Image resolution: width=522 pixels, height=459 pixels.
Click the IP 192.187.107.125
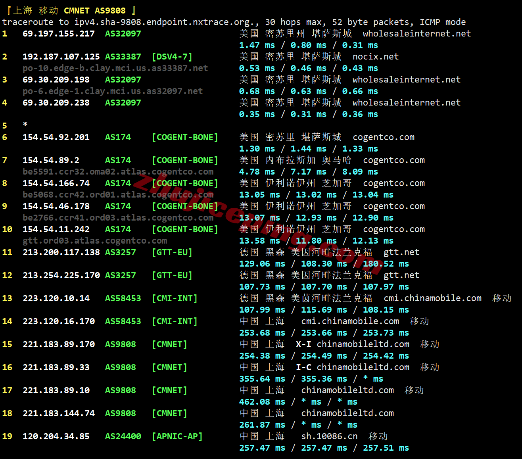pos(61,57)
